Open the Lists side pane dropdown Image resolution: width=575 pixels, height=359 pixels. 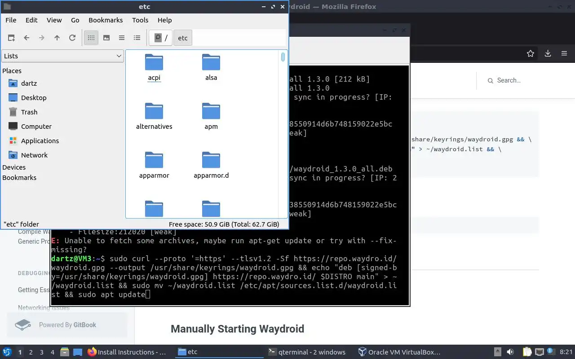point(62,56)
